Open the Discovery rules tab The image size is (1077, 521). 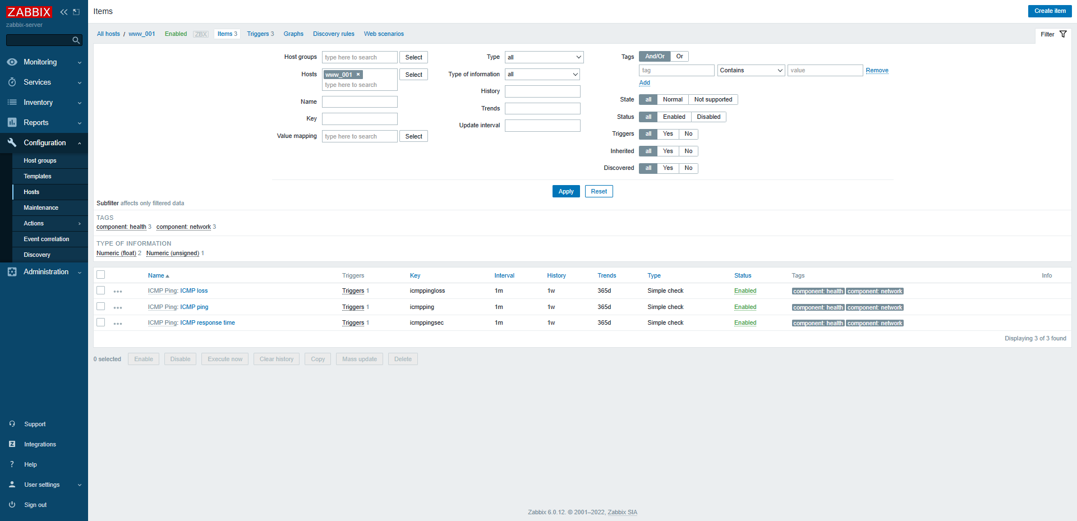(x=334, y=34)
